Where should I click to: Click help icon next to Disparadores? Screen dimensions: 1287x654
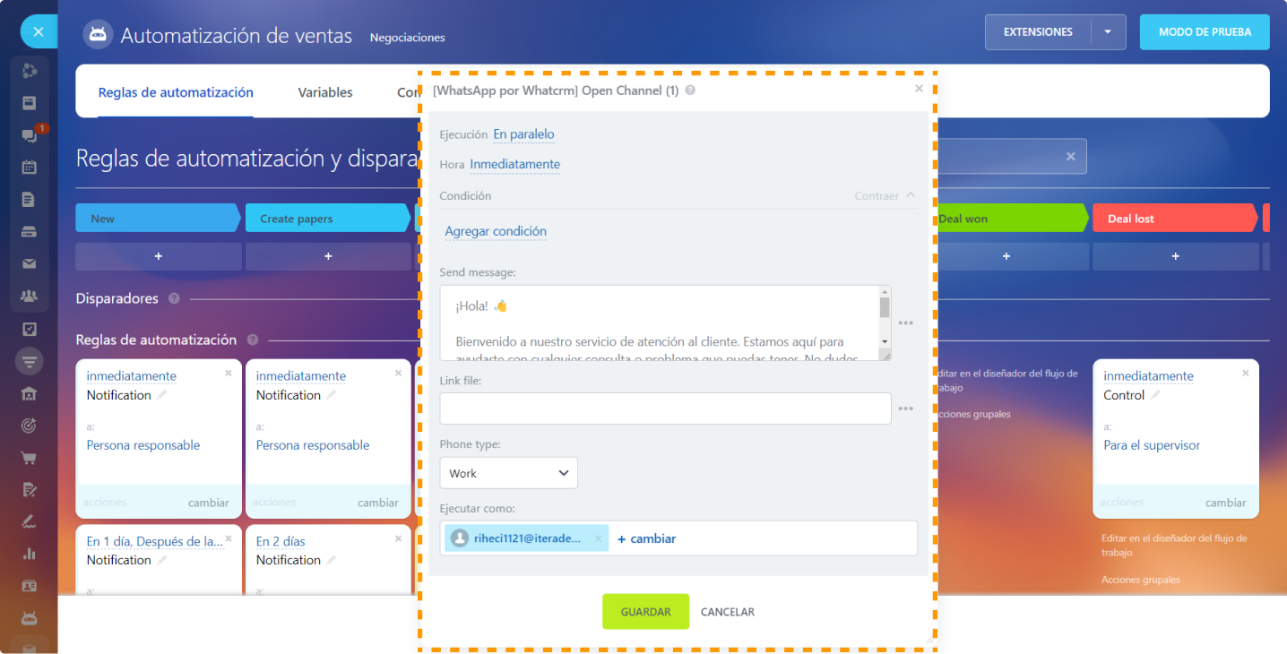[174, 298]
